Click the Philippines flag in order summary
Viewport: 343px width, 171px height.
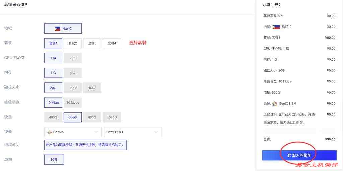point(276,27)
